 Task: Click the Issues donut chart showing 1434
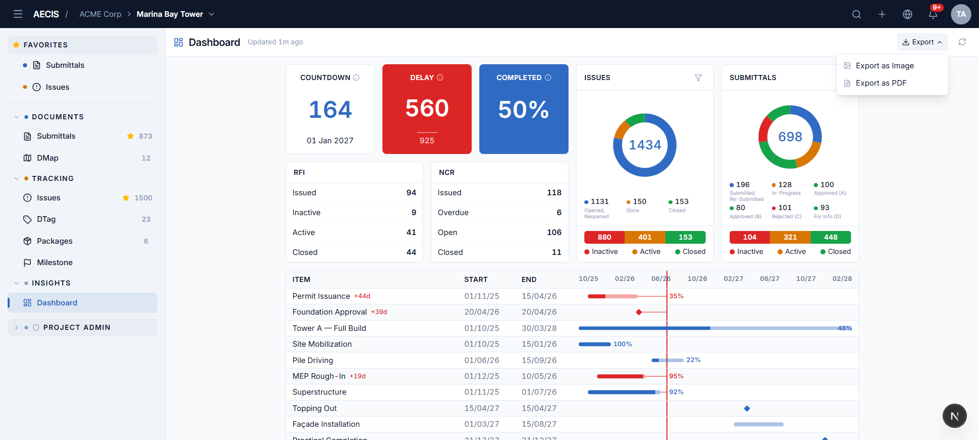(x=645, y=145)
